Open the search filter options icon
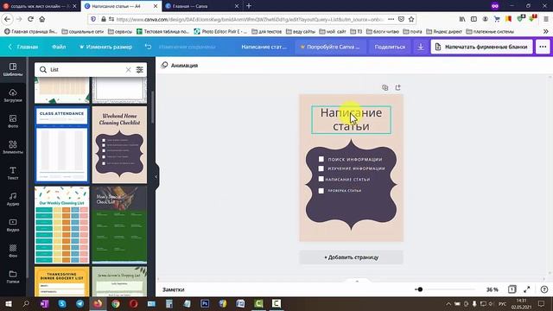Viewport: 553px width, 311px height. [140, 70]
